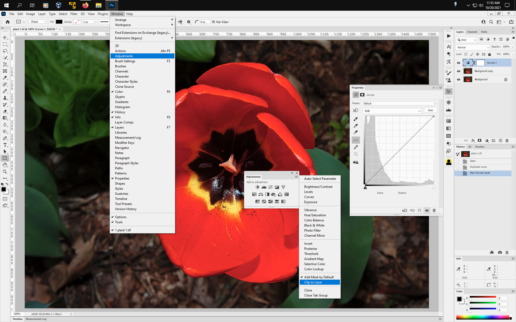Image resolution: width=516 pixels, height=322 pixels.
Task: Select the Vibrance adjustment triangle icon
Action: (283, 187)
